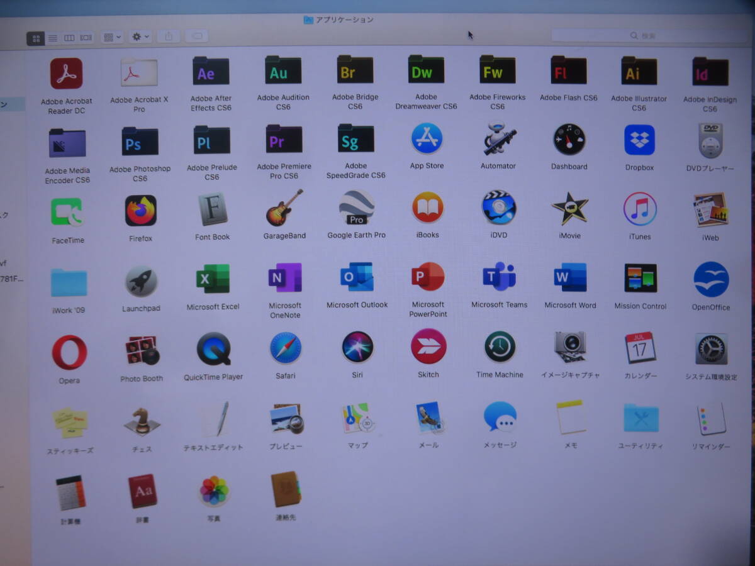Select the スティッキーズ app

pos(70,422)
